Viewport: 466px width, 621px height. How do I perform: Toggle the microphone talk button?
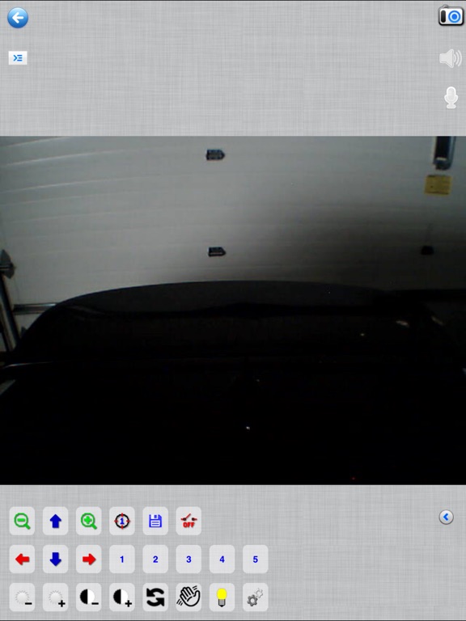[451, 97]
